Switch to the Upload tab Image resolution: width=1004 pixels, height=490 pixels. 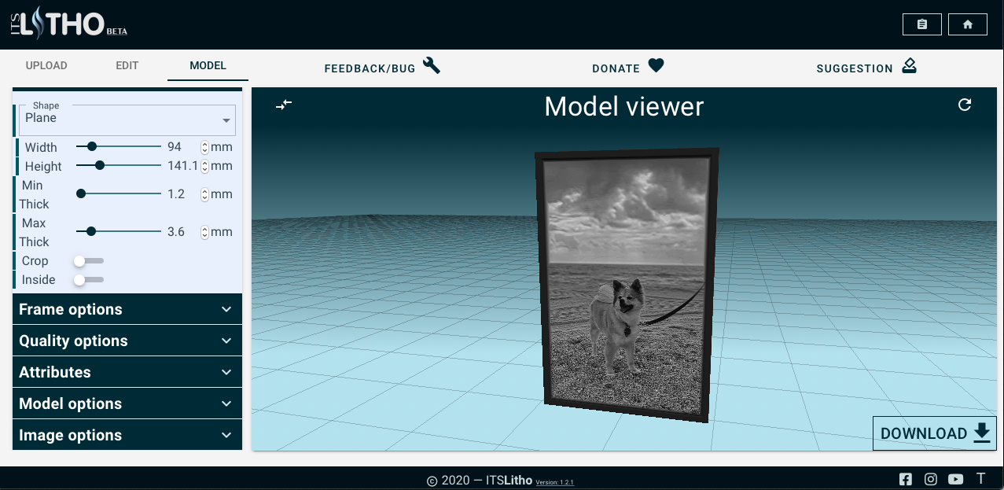pos(46,65)
